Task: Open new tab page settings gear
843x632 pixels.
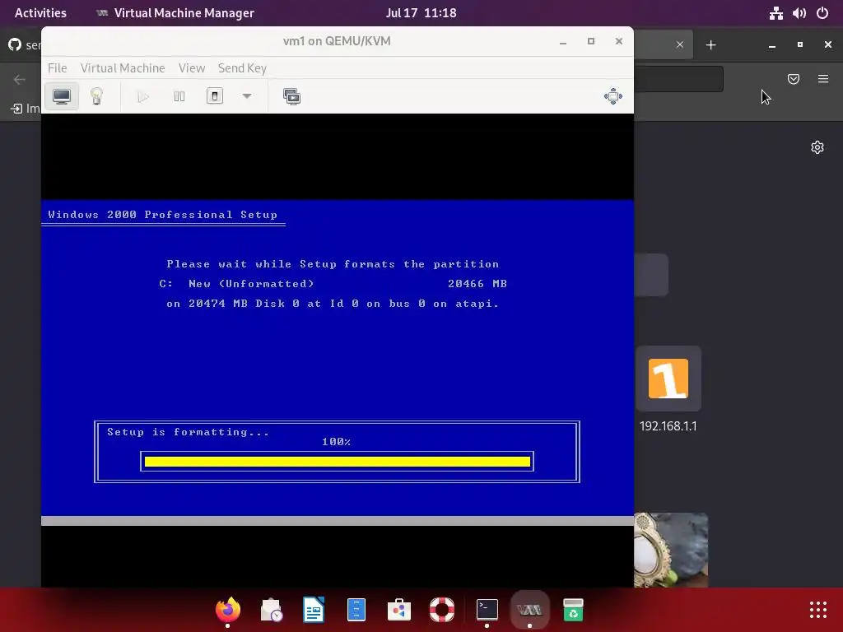Action: tap(817, 147)
